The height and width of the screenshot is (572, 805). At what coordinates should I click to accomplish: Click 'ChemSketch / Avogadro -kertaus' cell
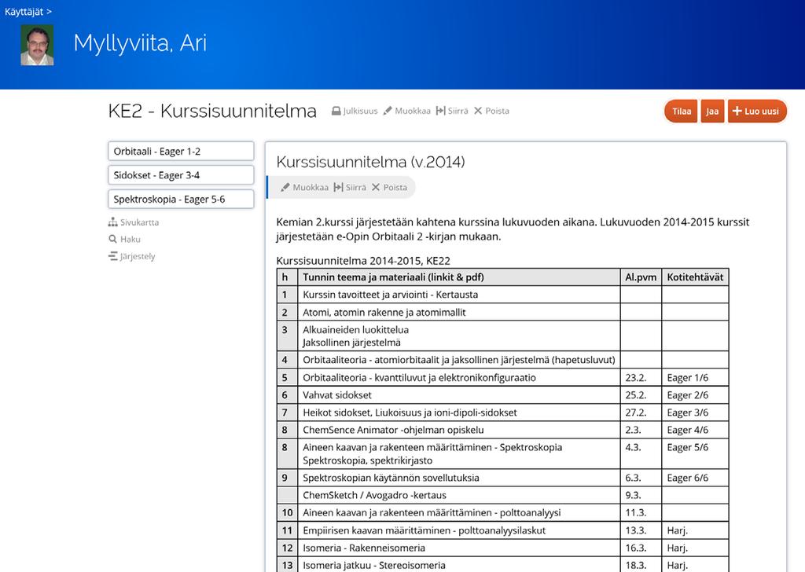point(459,495)
